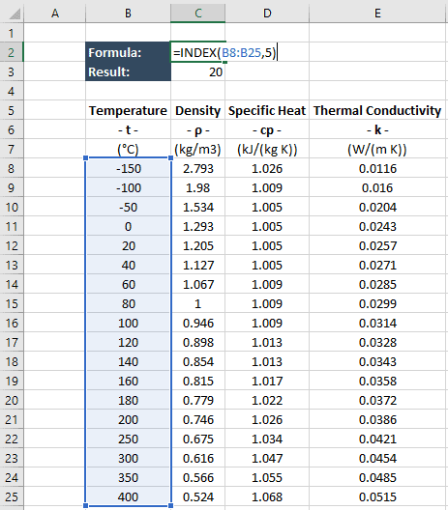Click temperature cell 20 in row 12
448x510 pixels.
point(128,245)
